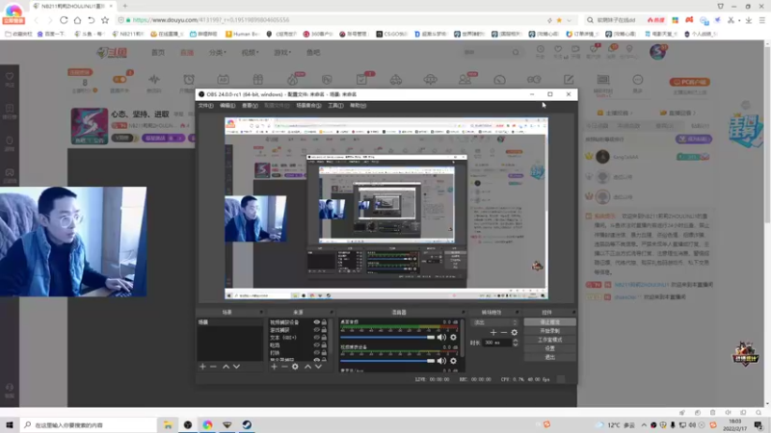Open the 工具(T) menu in OBS

pos(335,106)
